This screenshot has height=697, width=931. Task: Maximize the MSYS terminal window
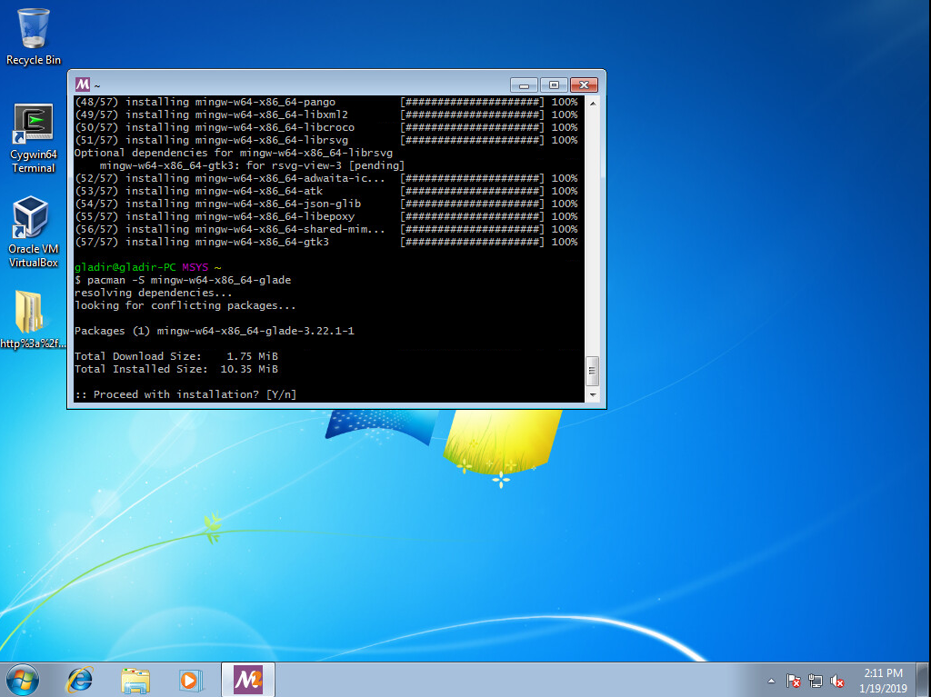(x=554, y=85)
